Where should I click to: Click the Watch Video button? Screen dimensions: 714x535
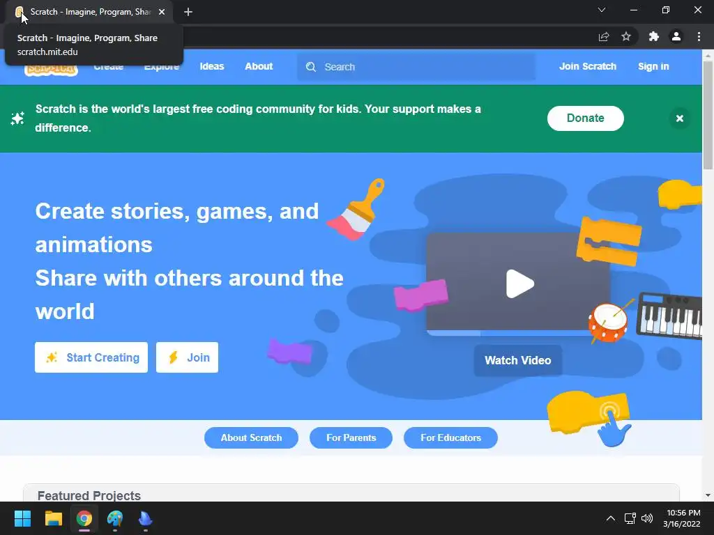click(518, 360)
